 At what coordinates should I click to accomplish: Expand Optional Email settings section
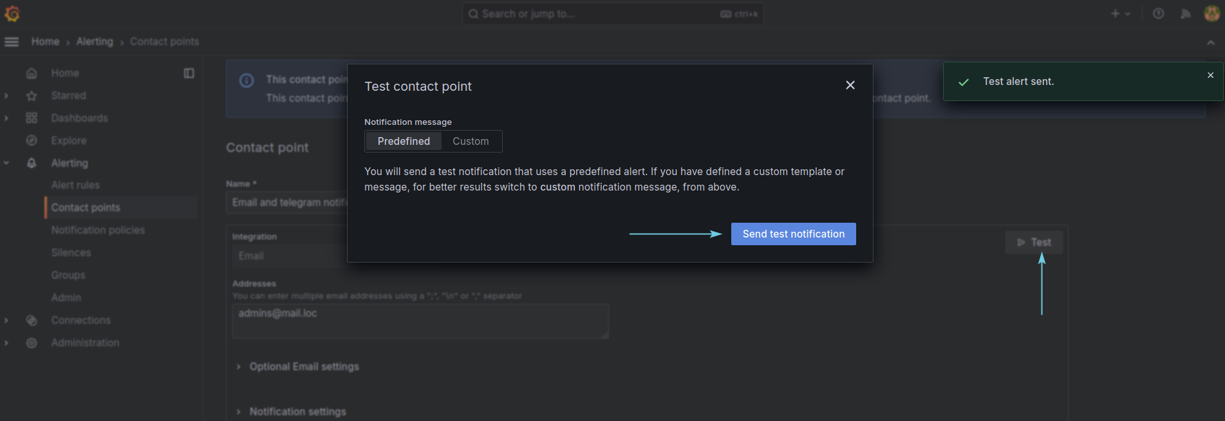304,366
